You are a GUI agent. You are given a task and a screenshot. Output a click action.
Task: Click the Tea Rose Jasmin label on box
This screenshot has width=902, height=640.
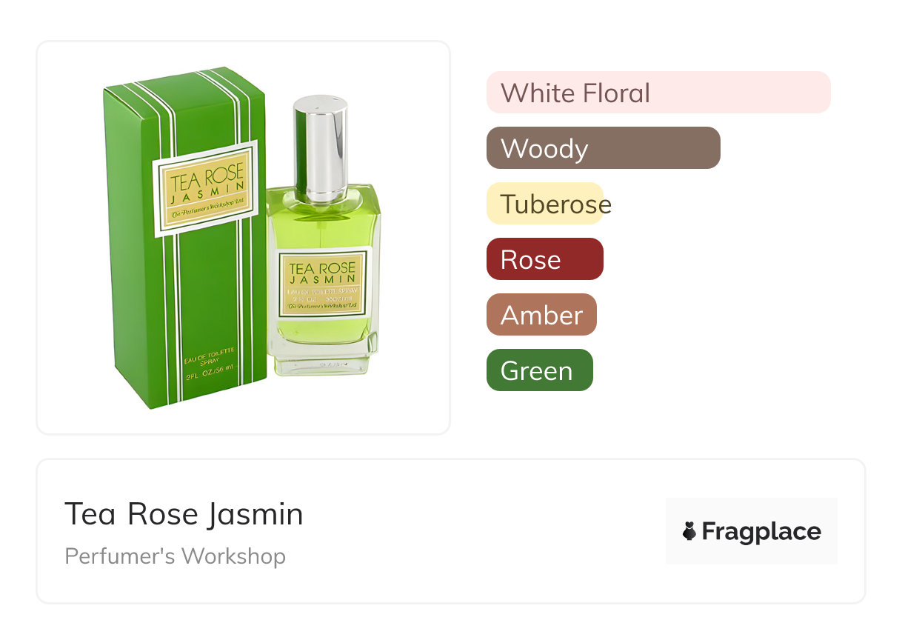coord(205,188)
